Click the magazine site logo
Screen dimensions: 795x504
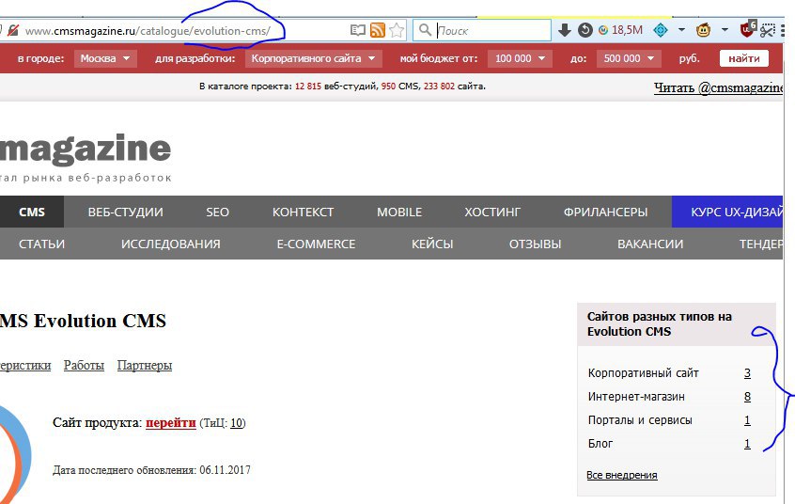coord(86,155)
